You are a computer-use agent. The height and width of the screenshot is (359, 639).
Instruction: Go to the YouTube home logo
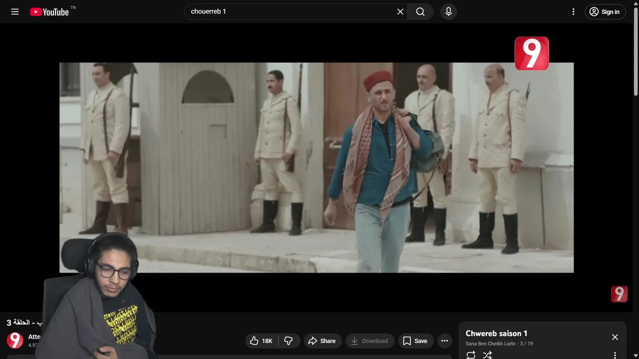49,12
